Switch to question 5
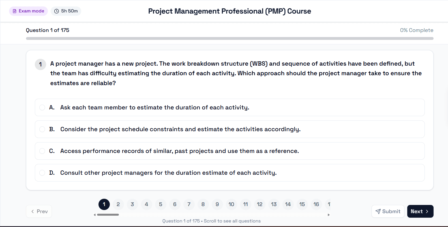 pos(161,204)
